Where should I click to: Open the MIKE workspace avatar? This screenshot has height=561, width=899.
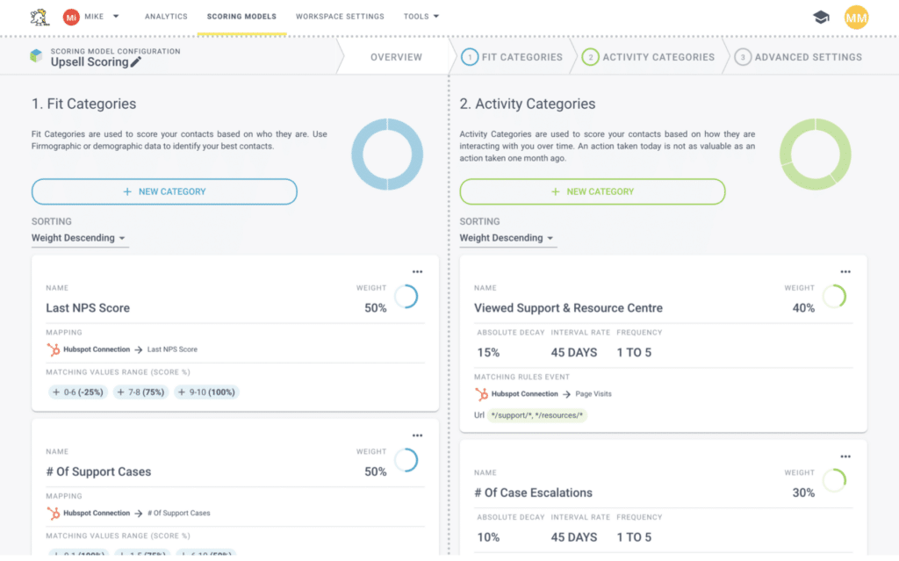[x=71, y=18]
